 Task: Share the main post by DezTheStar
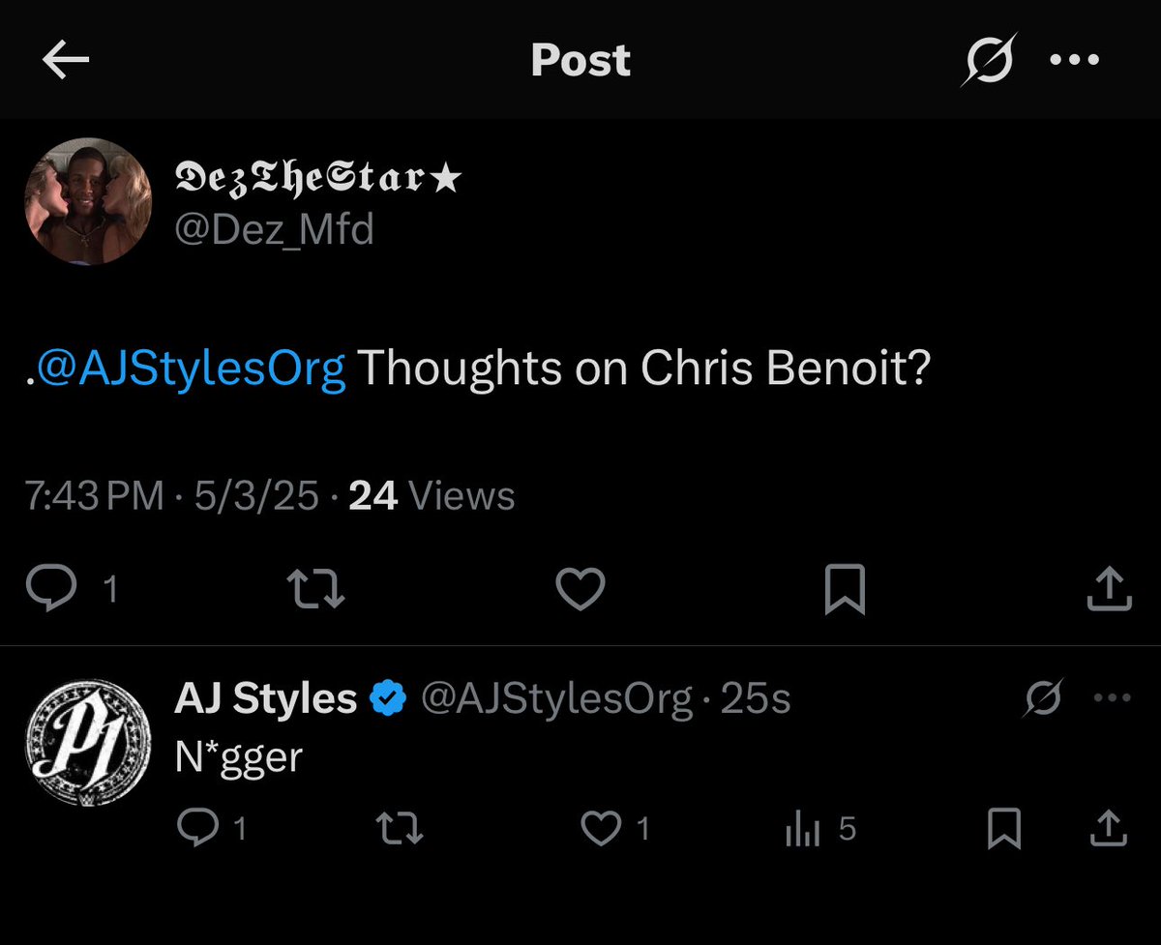1109,588
